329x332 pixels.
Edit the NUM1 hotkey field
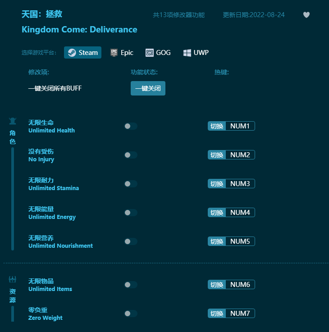point(240,126)
